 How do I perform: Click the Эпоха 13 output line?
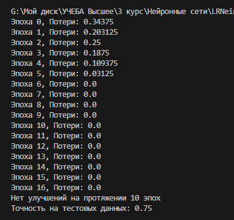(56, 157)
